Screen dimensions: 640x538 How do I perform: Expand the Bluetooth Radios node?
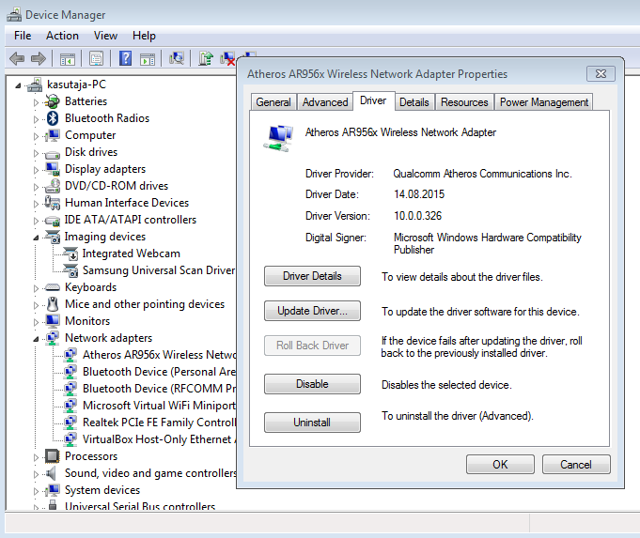click(x=36, y=119)
